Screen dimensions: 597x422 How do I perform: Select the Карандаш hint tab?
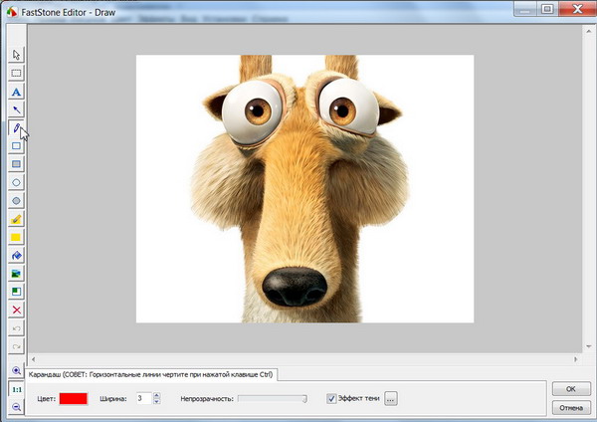pyautogui.click(x=151, y=374)
